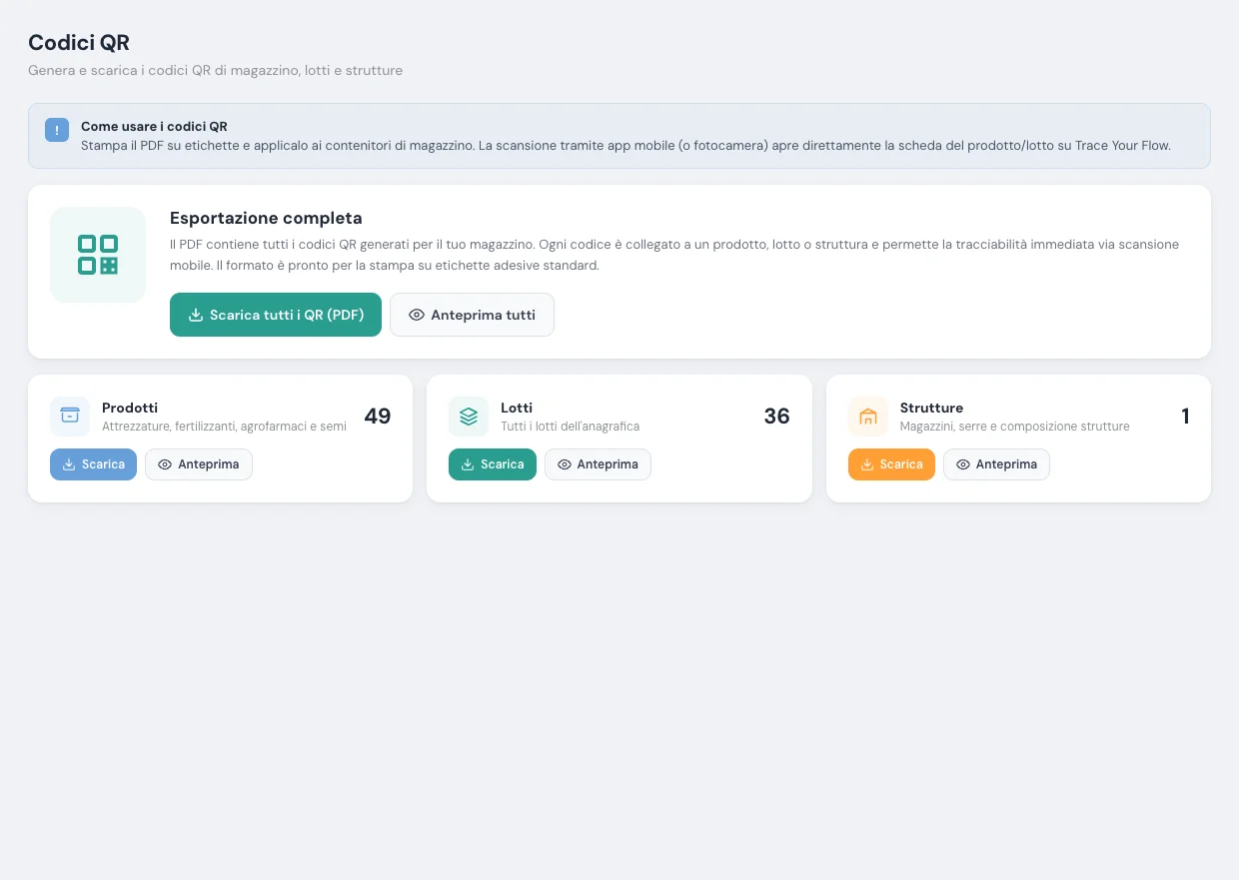
Task: Click the Prodotti archive box icon
Action: coord(70,417)
